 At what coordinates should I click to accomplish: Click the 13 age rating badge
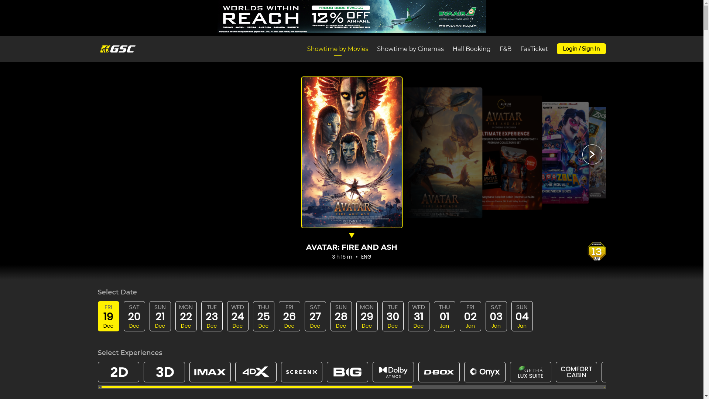pos(596,251)
